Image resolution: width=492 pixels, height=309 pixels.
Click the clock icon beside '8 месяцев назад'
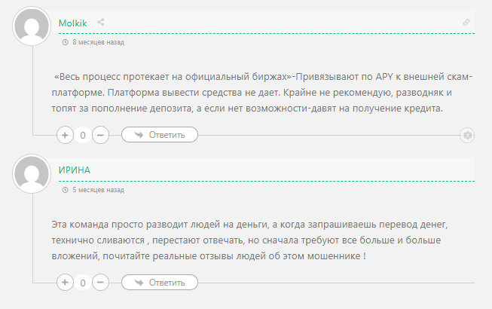coord(66,42)
